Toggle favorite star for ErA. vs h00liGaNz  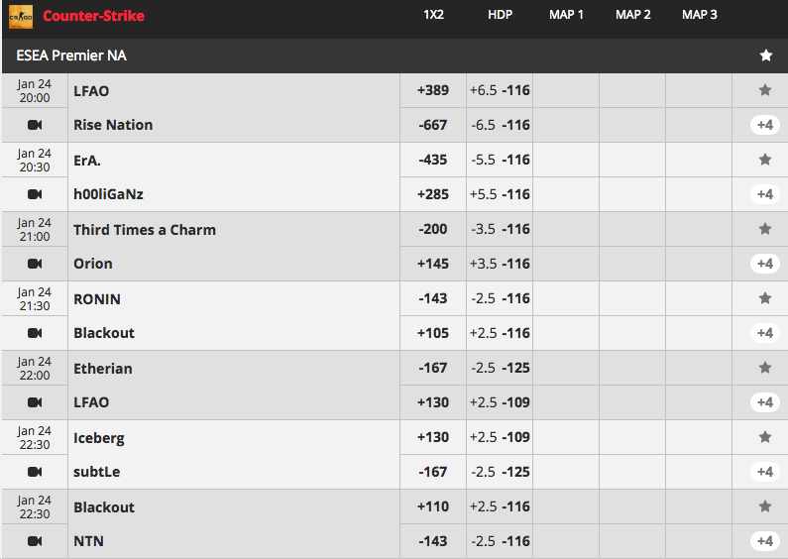click(765, 160)
